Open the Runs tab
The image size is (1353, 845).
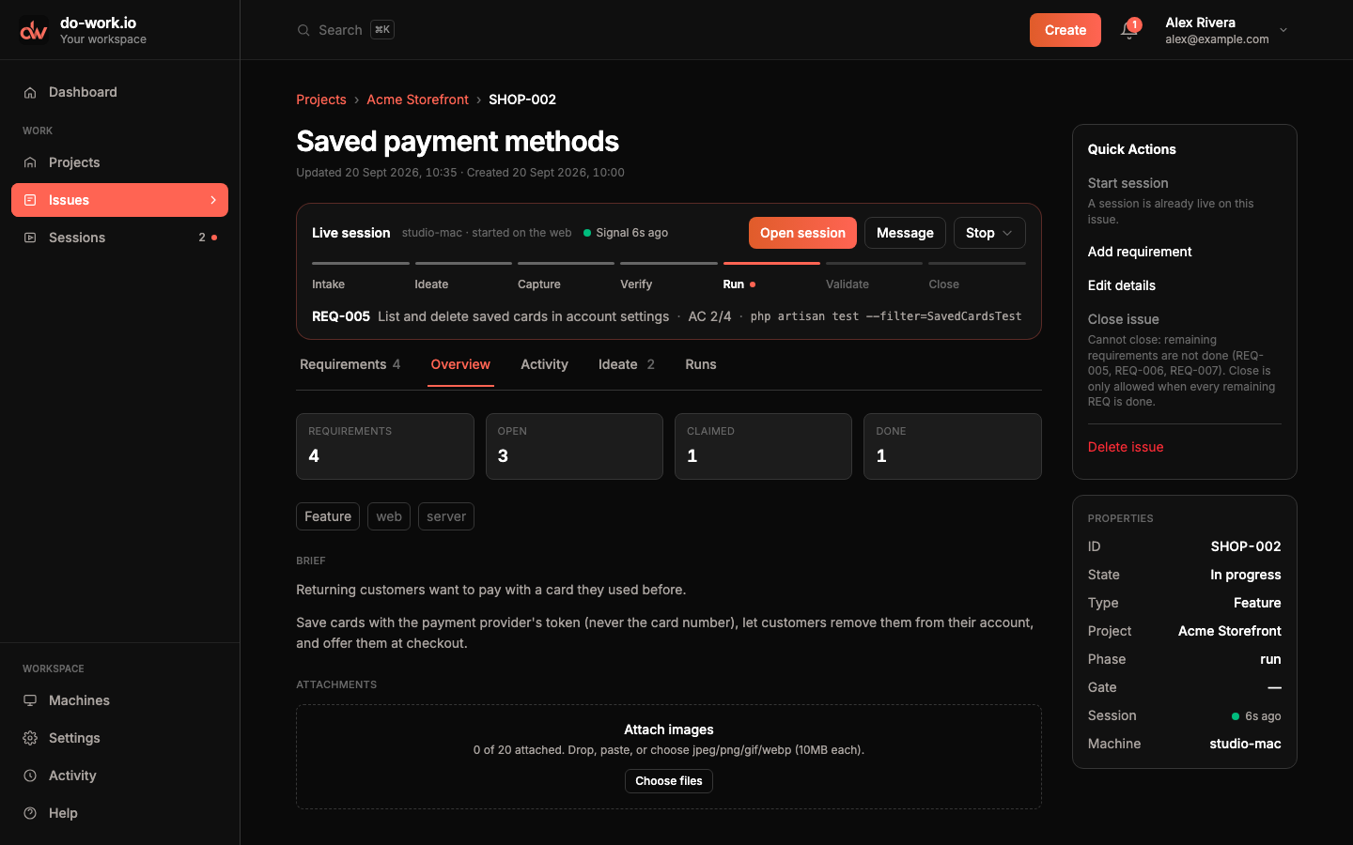pos(701,364)
